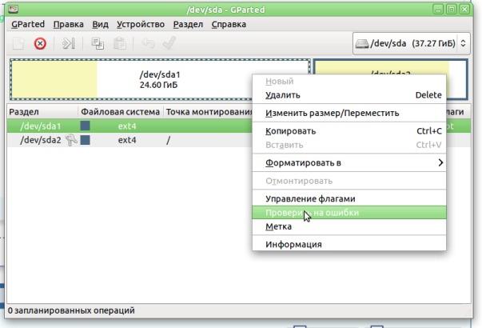Screen dimensions: 482x328
Task: Choose Информация from the context menu
Action: pyautogui.click(x=349, y=244)
